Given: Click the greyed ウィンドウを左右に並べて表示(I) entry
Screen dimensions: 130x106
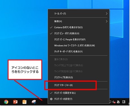Looking at the screenshot, I should point(79,72).
